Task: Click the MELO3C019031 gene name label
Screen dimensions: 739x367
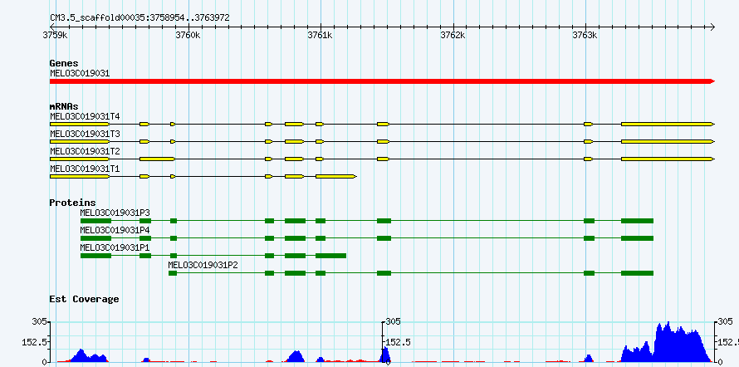Action: [x=80, y=73]
